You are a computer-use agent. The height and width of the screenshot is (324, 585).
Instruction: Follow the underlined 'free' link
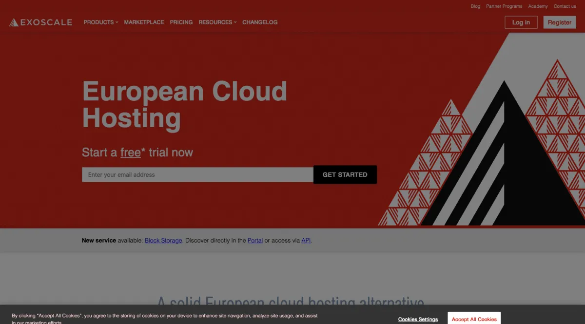[x=131, y=152]
